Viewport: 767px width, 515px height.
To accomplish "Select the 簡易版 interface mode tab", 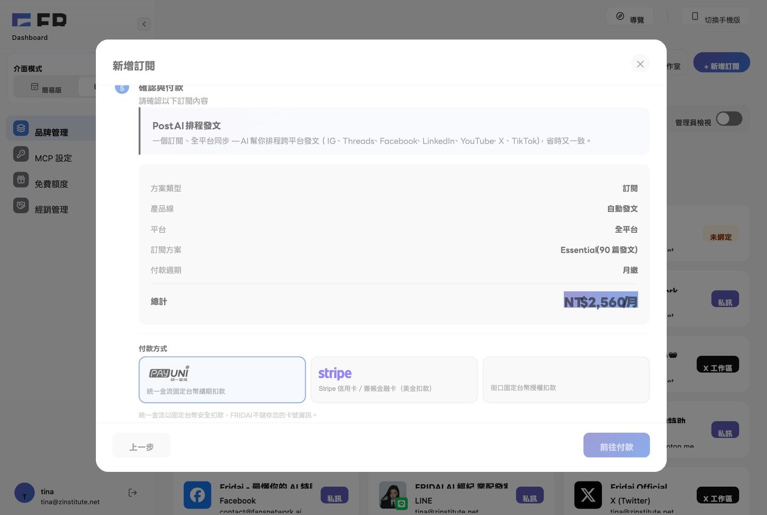I will point(46,87).
